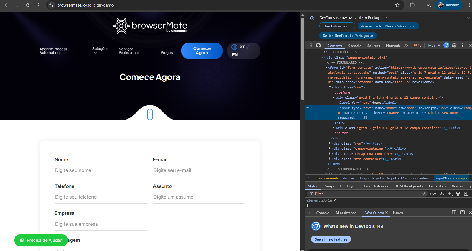Select div.row in the DOM breadcrumb
The image size is (472, 251).
(x=349, y=178)
